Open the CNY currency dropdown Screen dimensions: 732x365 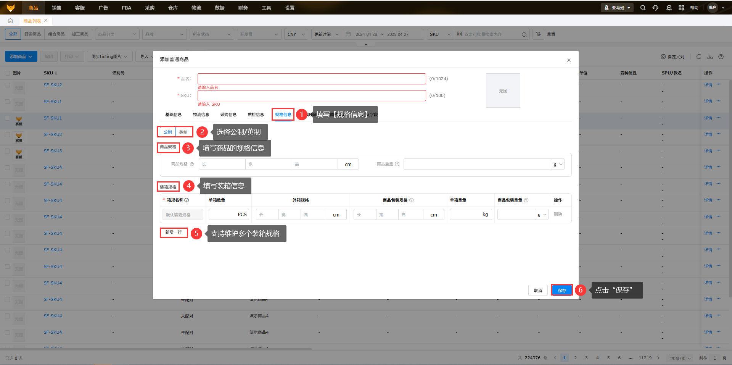(296, 34)
